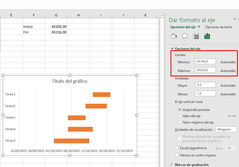239x167 pixels.
Task: Open the Fill & Line paint bucket tab
Action: coord(174,36)
